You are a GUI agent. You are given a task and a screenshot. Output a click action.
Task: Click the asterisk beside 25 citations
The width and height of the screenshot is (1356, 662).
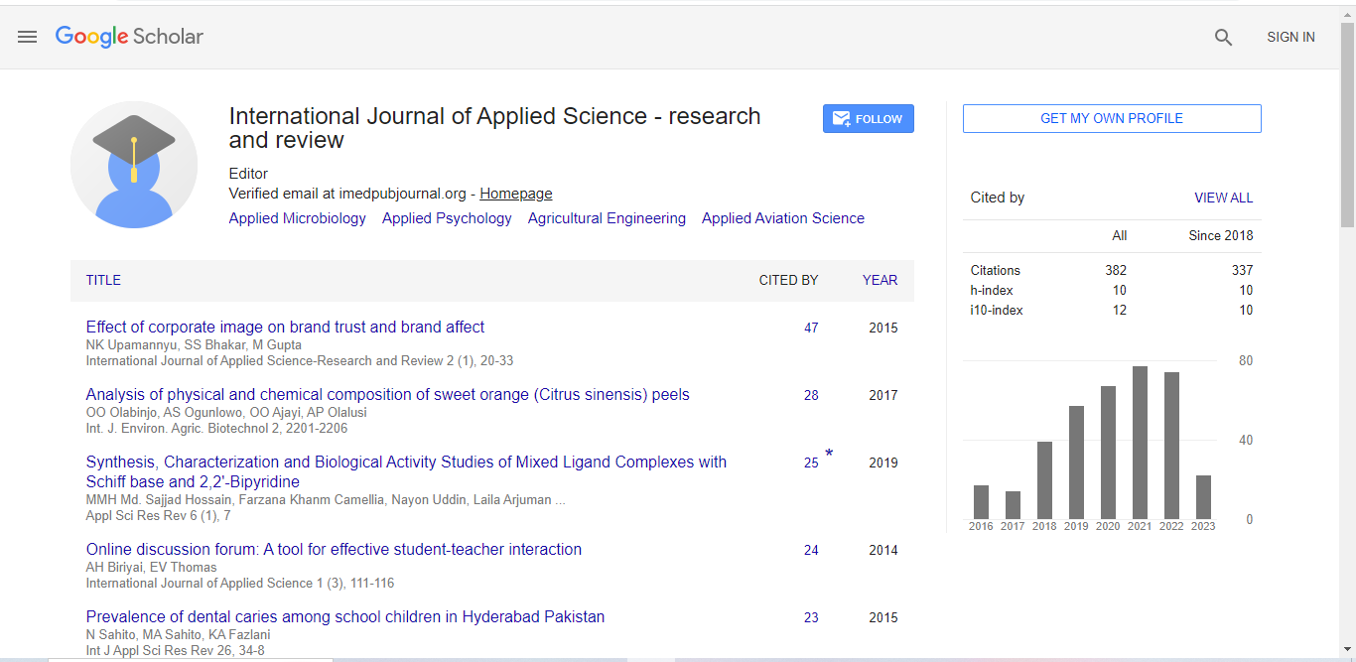(x=829, y=455)
